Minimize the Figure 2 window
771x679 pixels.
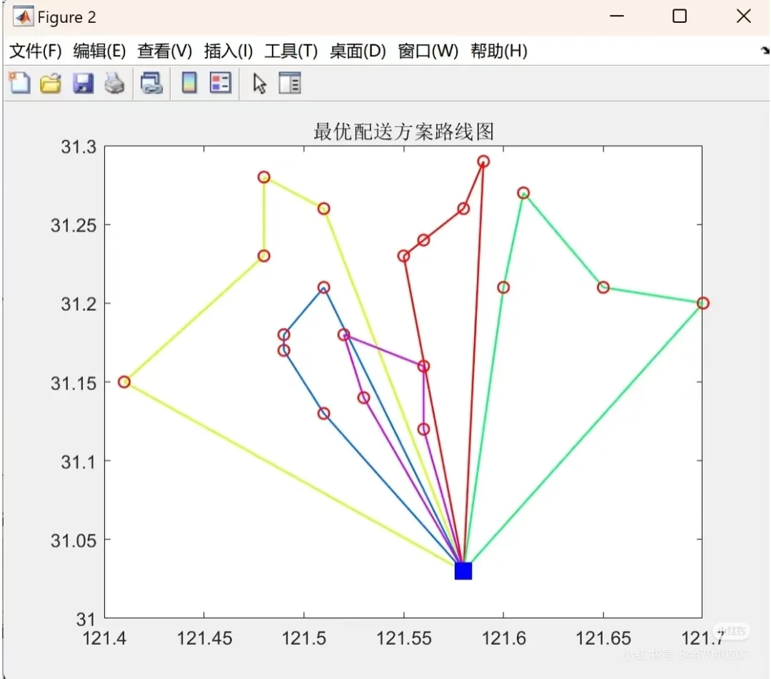tap(617, 16)
